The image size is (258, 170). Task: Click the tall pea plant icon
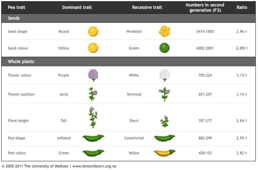click(93, 118)
